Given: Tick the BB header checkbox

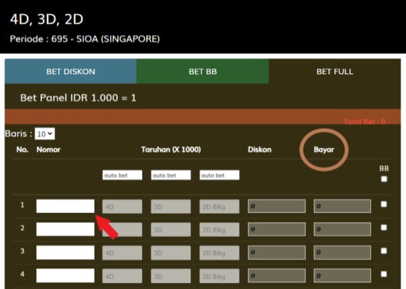Looking at the screenshot, I should point(384,179).
